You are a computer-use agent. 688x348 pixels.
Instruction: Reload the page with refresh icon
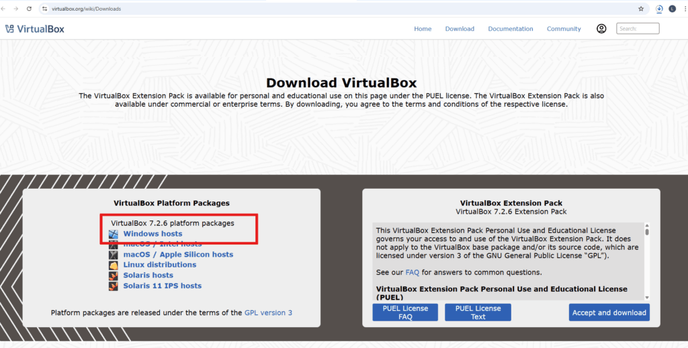pos(29,9)
